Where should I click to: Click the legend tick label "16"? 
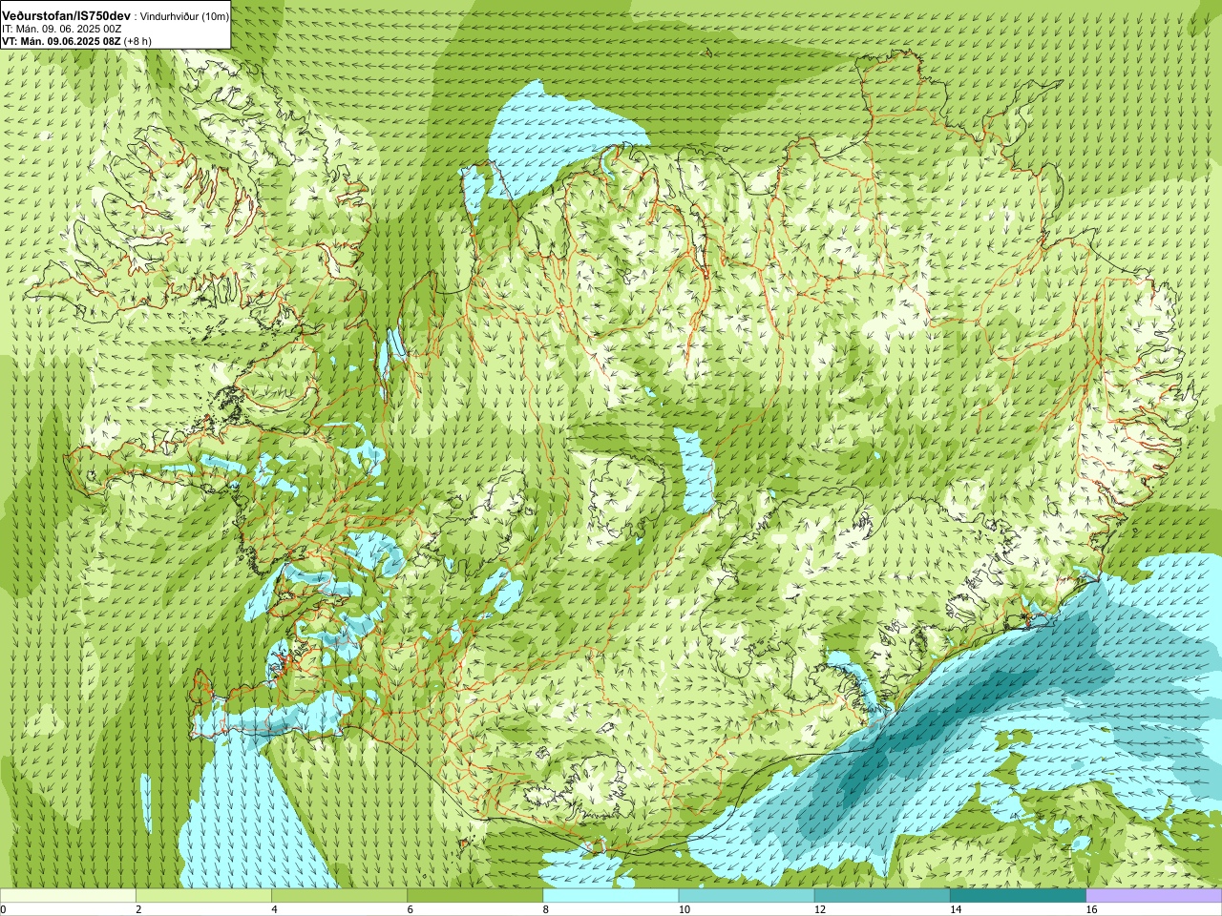pyautogui.click(x=1092, y=909)
